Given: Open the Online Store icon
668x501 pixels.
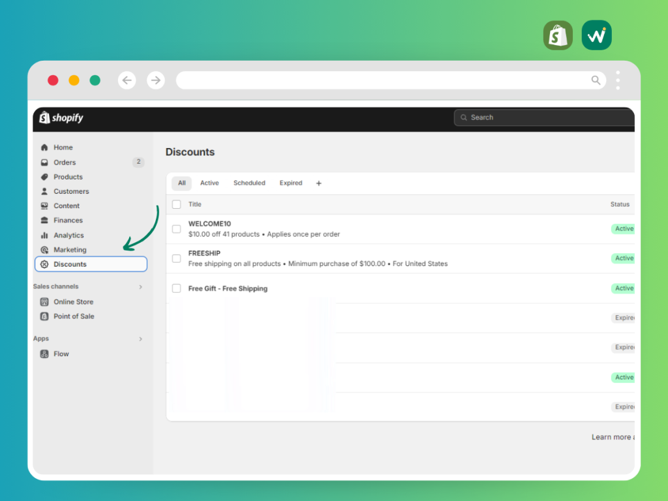Looking at the screenshot, I should coord(44,301).
